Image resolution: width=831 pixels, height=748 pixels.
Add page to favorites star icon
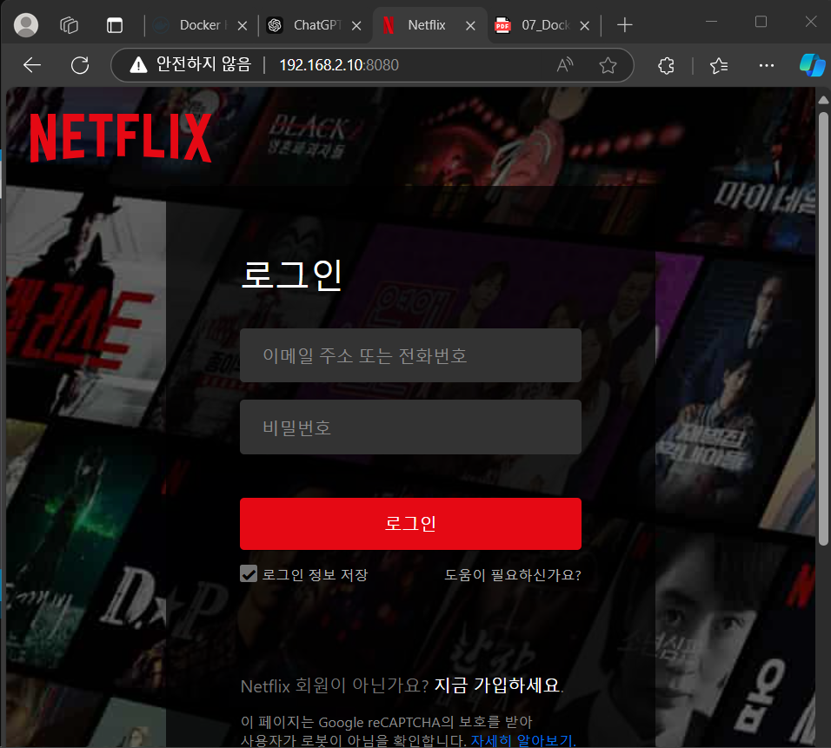click(608, 65)
